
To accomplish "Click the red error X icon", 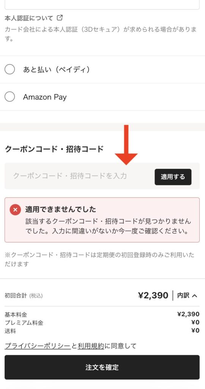I will (x=15, y=210).
